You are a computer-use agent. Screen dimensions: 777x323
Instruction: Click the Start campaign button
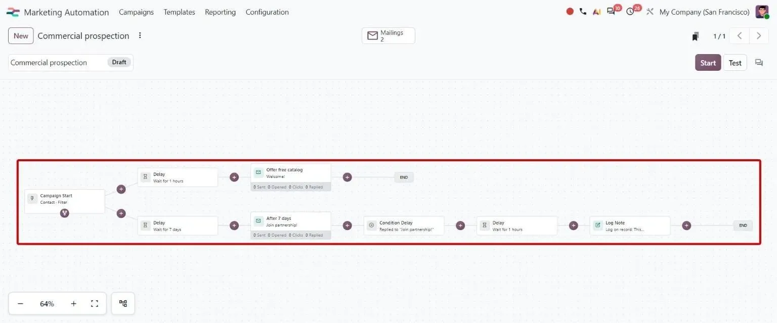pos(708,63)
